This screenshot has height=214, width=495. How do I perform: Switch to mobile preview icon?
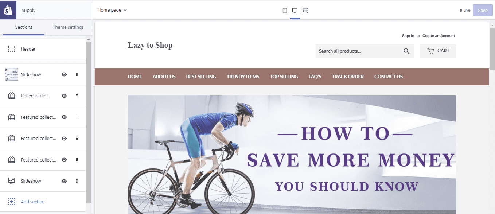pos(285,11)
